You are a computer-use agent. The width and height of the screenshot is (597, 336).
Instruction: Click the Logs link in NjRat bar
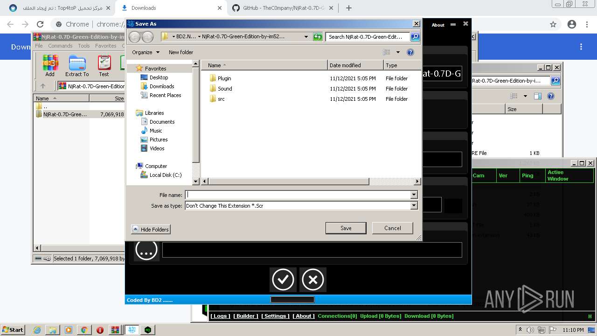click(x=220, y=316)
